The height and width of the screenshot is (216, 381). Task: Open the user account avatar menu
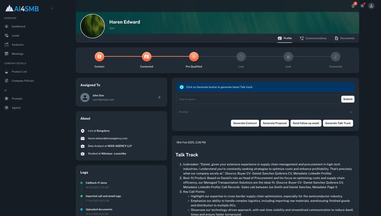pyautogui.click(x=371, y=5)
